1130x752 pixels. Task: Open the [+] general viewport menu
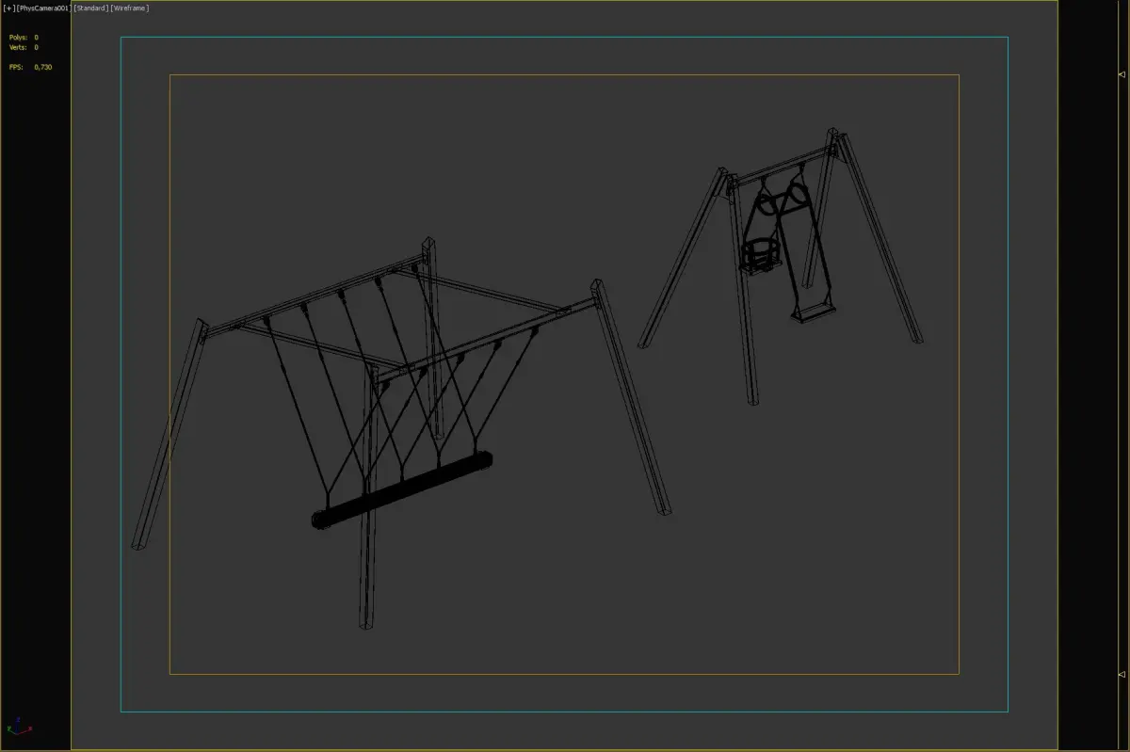pyautogui.click(x=9, y=8)
